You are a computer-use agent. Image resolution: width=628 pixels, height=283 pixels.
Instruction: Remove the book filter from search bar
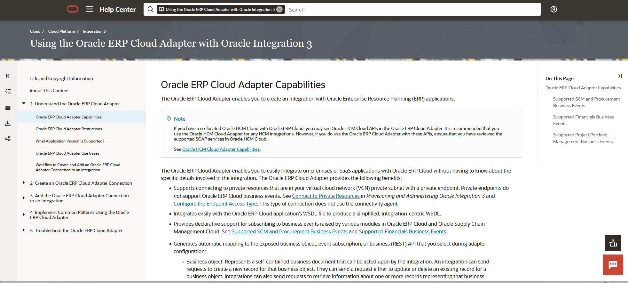(279, 9)
